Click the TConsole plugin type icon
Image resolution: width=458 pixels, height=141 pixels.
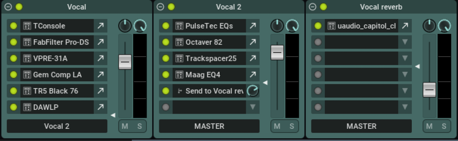click(27, 26)
